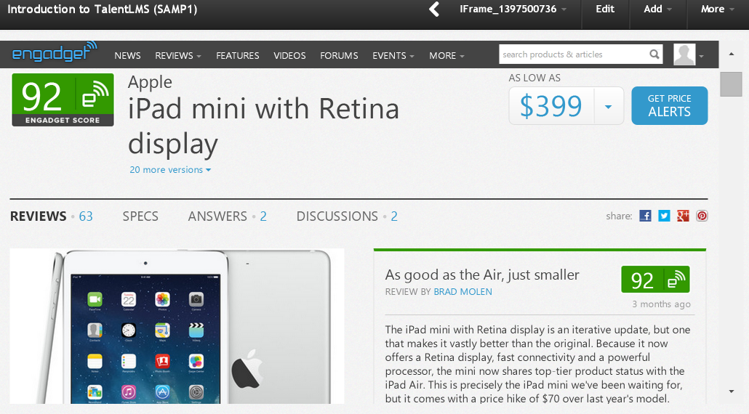Share the review on Facebook
Screen dimensions: 749x414
coord(645,216)
